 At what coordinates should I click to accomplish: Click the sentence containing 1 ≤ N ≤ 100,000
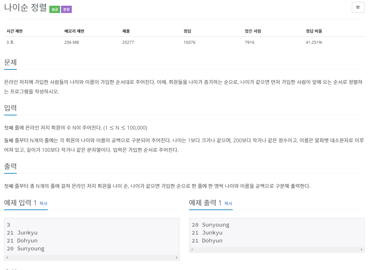[x=76, y=128]
